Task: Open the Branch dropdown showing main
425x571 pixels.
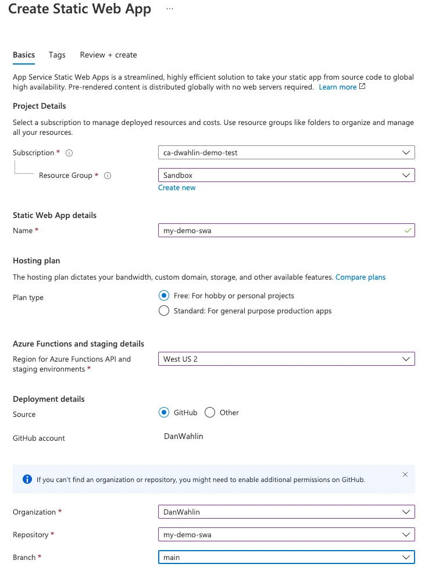Action: (x=286, y=557)
